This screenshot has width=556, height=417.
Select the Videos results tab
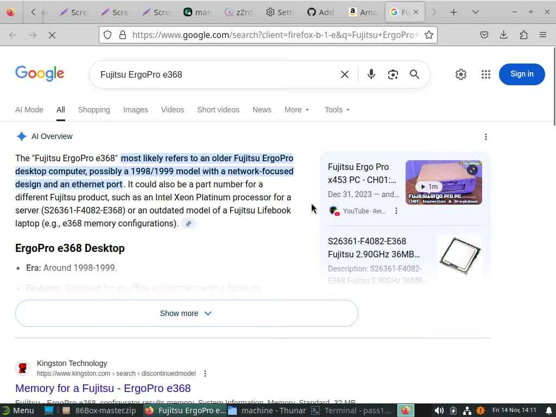172,110
